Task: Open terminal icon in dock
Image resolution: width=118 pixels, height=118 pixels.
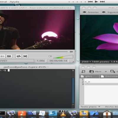Action: tap(3, 113)
